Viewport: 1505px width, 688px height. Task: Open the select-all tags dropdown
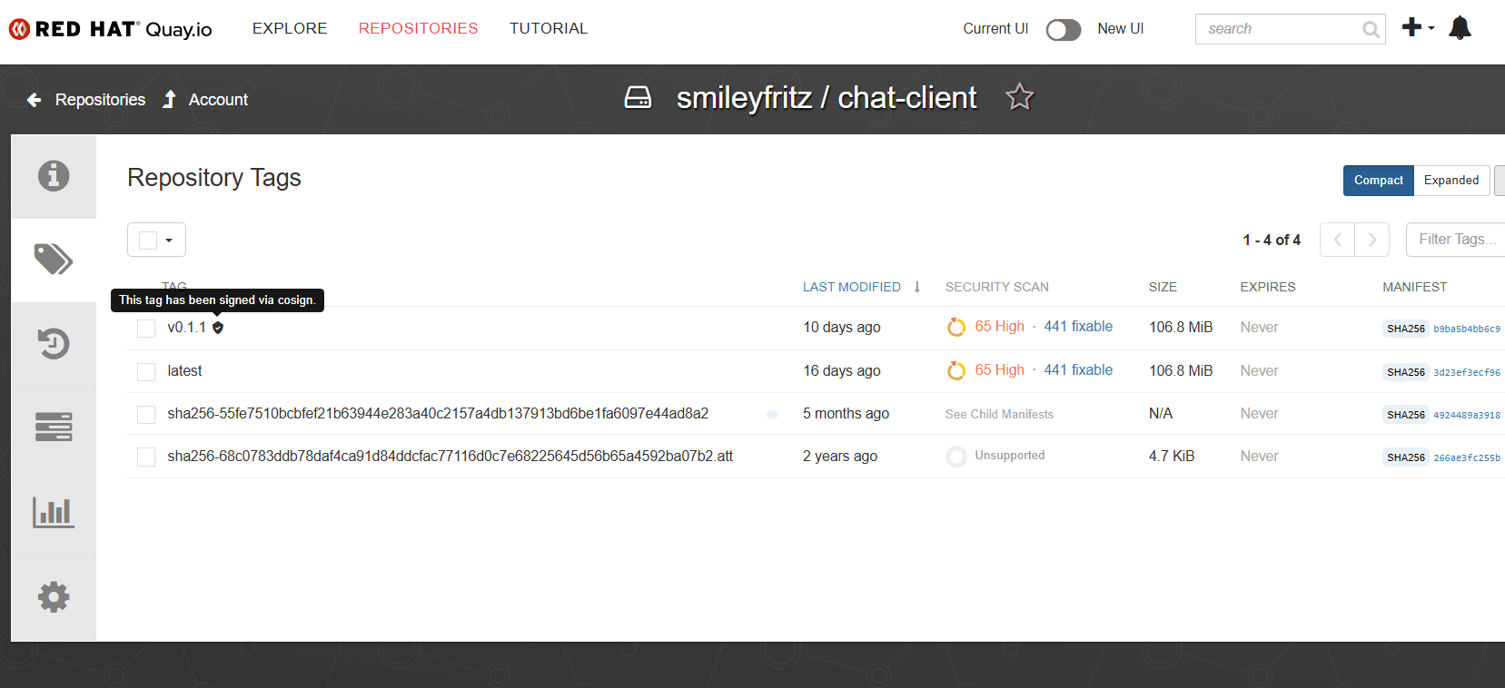tap(156, 240)
